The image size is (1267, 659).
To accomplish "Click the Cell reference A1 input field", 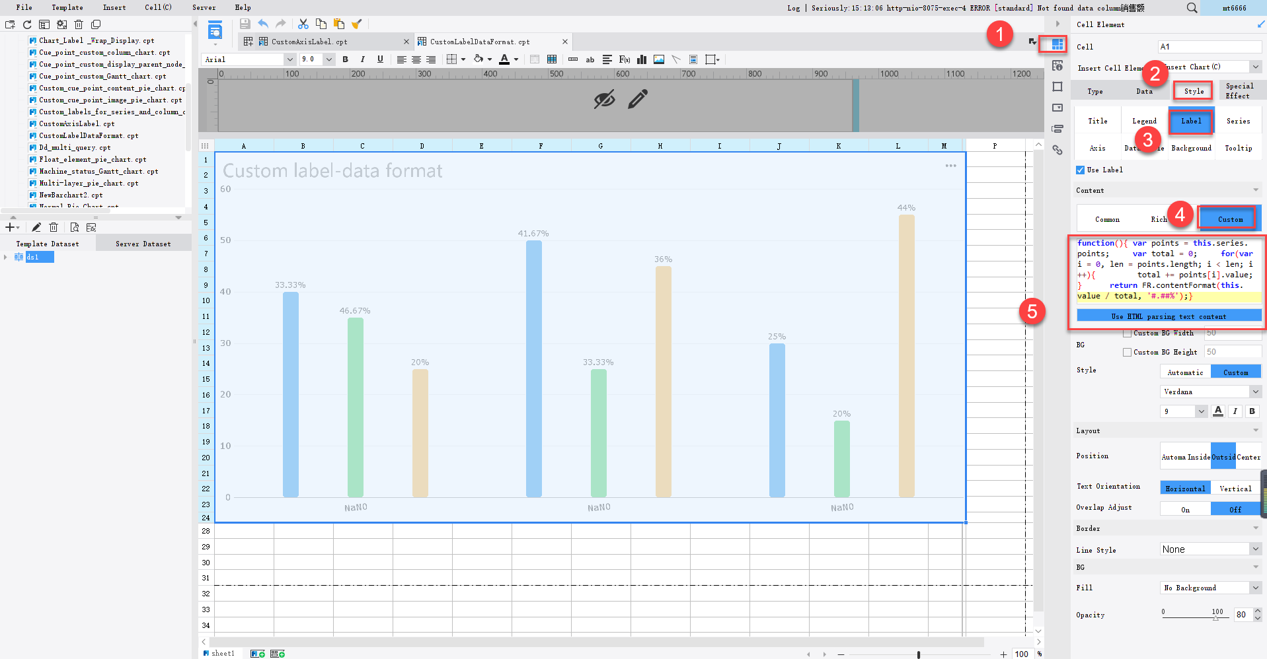I will [1209, 46].
